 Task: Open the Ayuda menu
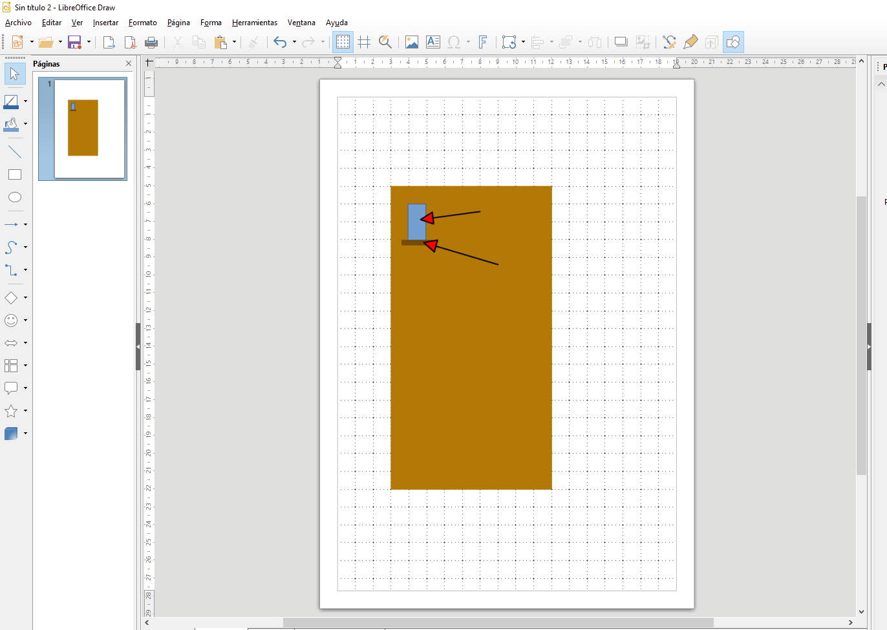[337, 23]
